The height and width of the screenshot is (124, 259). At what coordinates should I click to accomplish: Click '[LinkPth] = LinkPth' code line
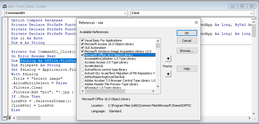coord(32,105)
